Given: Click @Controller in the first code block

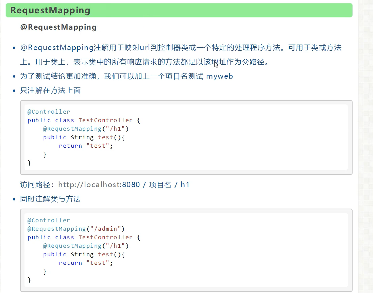Looking at the screenshot, I should 49,112.
